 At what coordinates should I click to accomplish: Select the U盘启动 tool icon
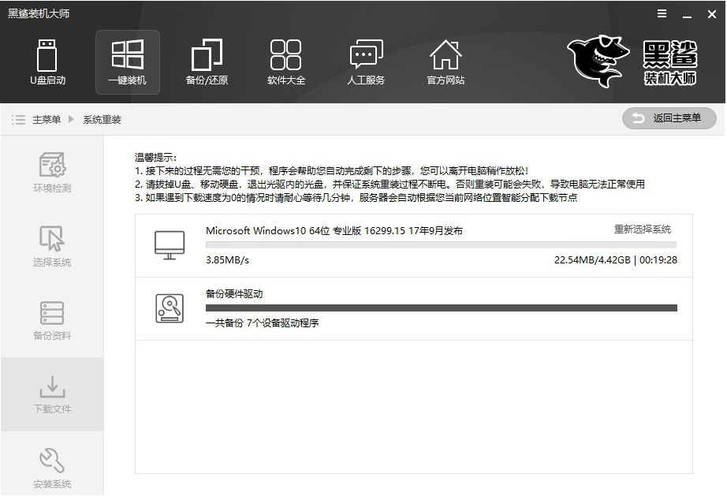48,62
